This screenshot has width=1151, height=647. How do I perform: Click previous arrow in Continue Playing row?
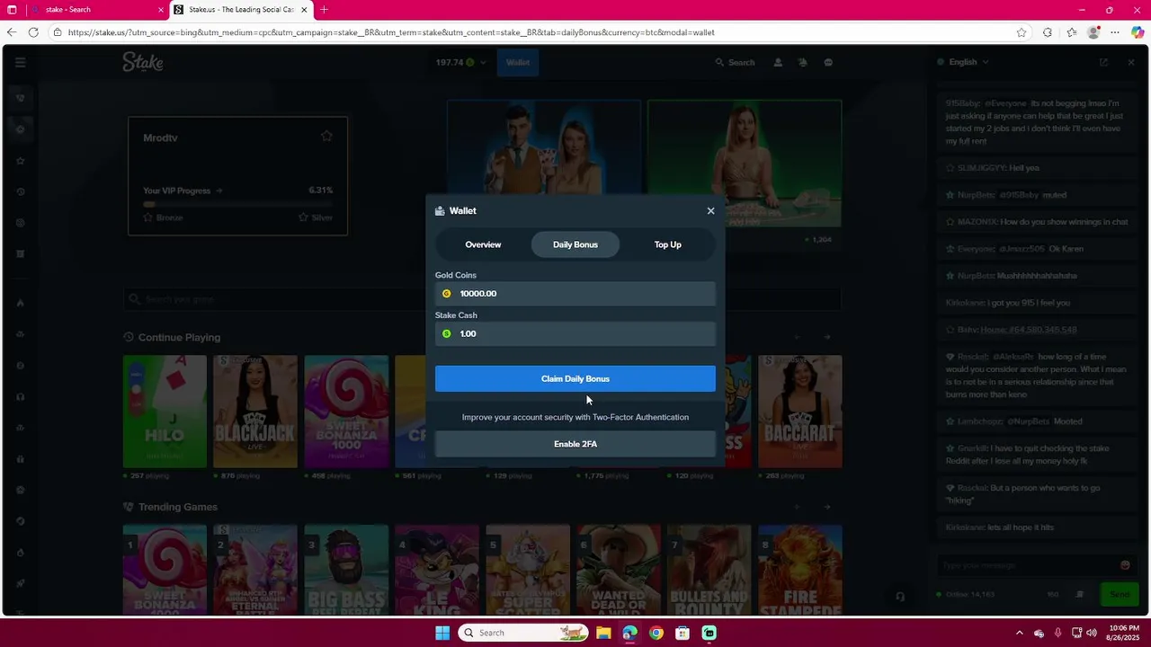pyautogui.click(x=797, y=337)
